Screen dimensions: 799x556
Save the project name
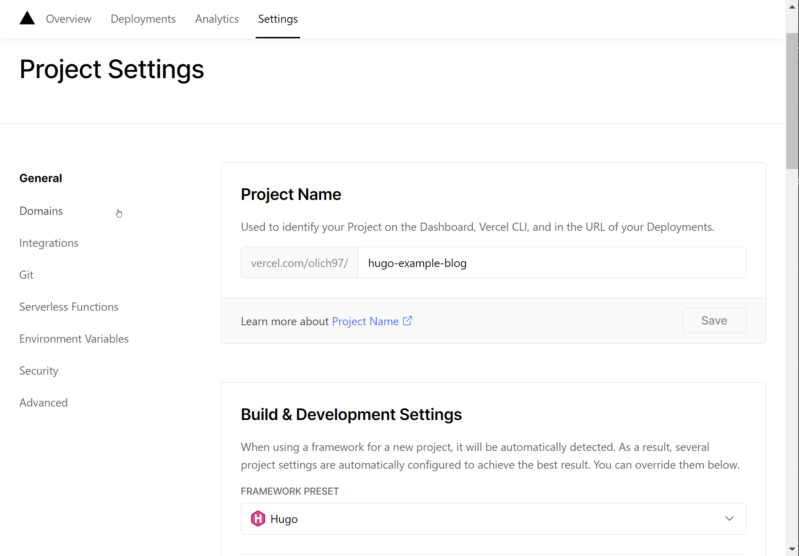click(x=714, y=321)
